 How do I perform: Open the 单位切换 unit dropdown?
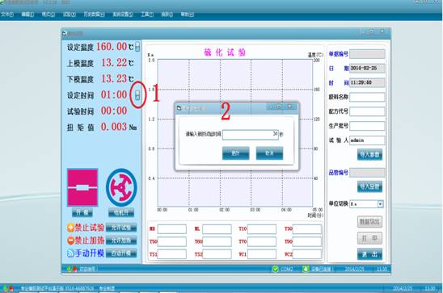[380, 204]
